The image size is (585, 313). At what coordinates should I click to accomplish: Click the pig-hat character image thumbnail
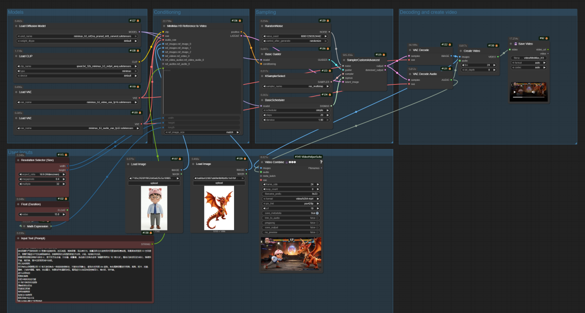154,208
